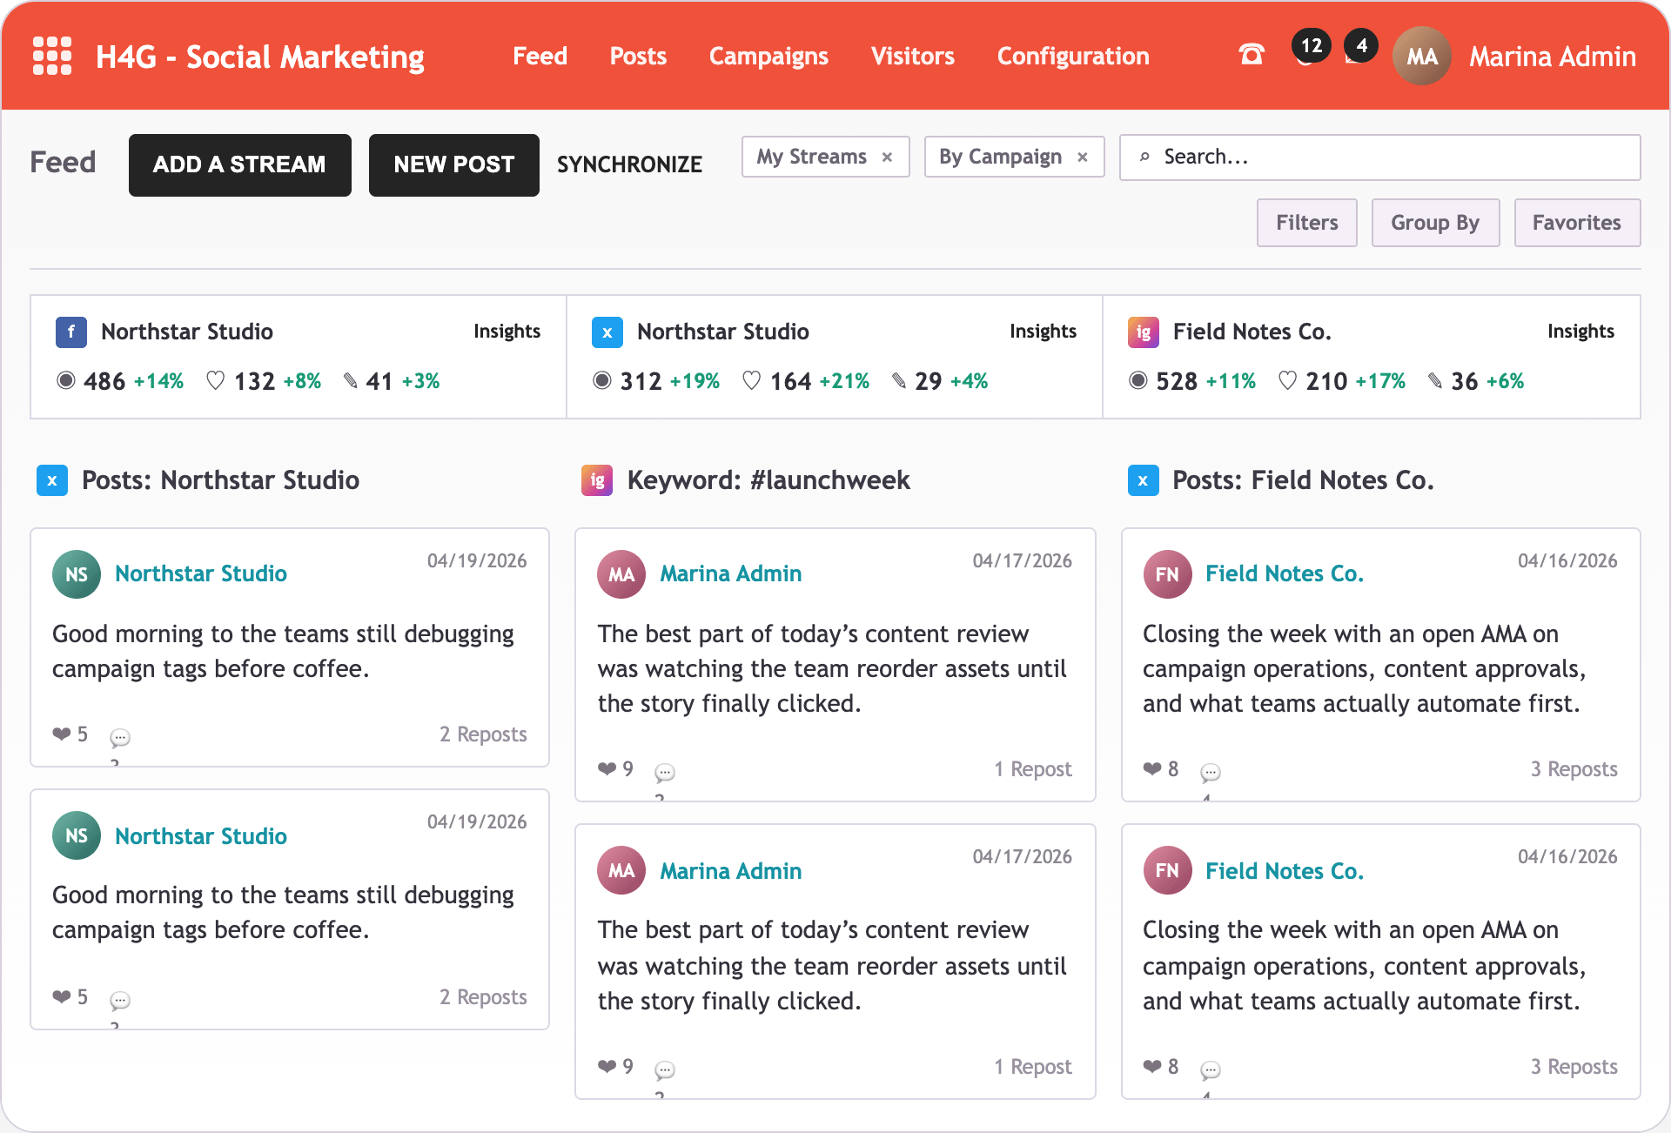Remove the My Streams filter facet
1671x1133 pixels.
pyautogui.click(x=887, y=158)
